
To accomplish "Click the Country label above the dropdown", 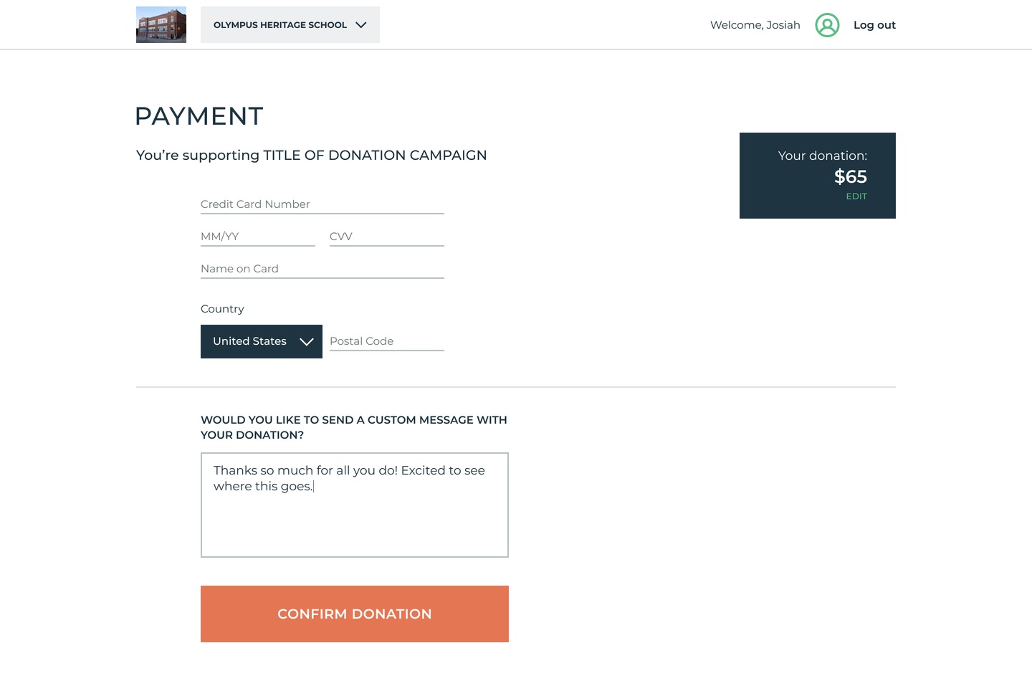I will (x=222, y=309).
